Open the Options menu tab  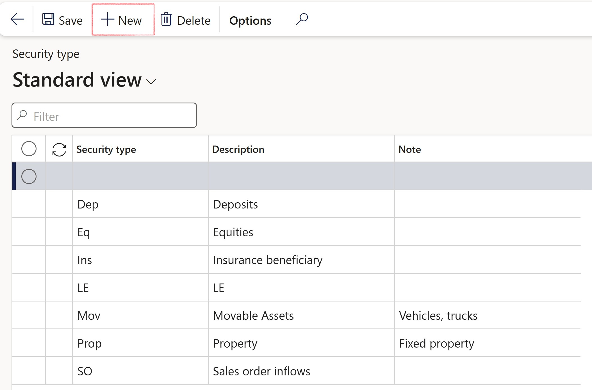coord(250,21)
